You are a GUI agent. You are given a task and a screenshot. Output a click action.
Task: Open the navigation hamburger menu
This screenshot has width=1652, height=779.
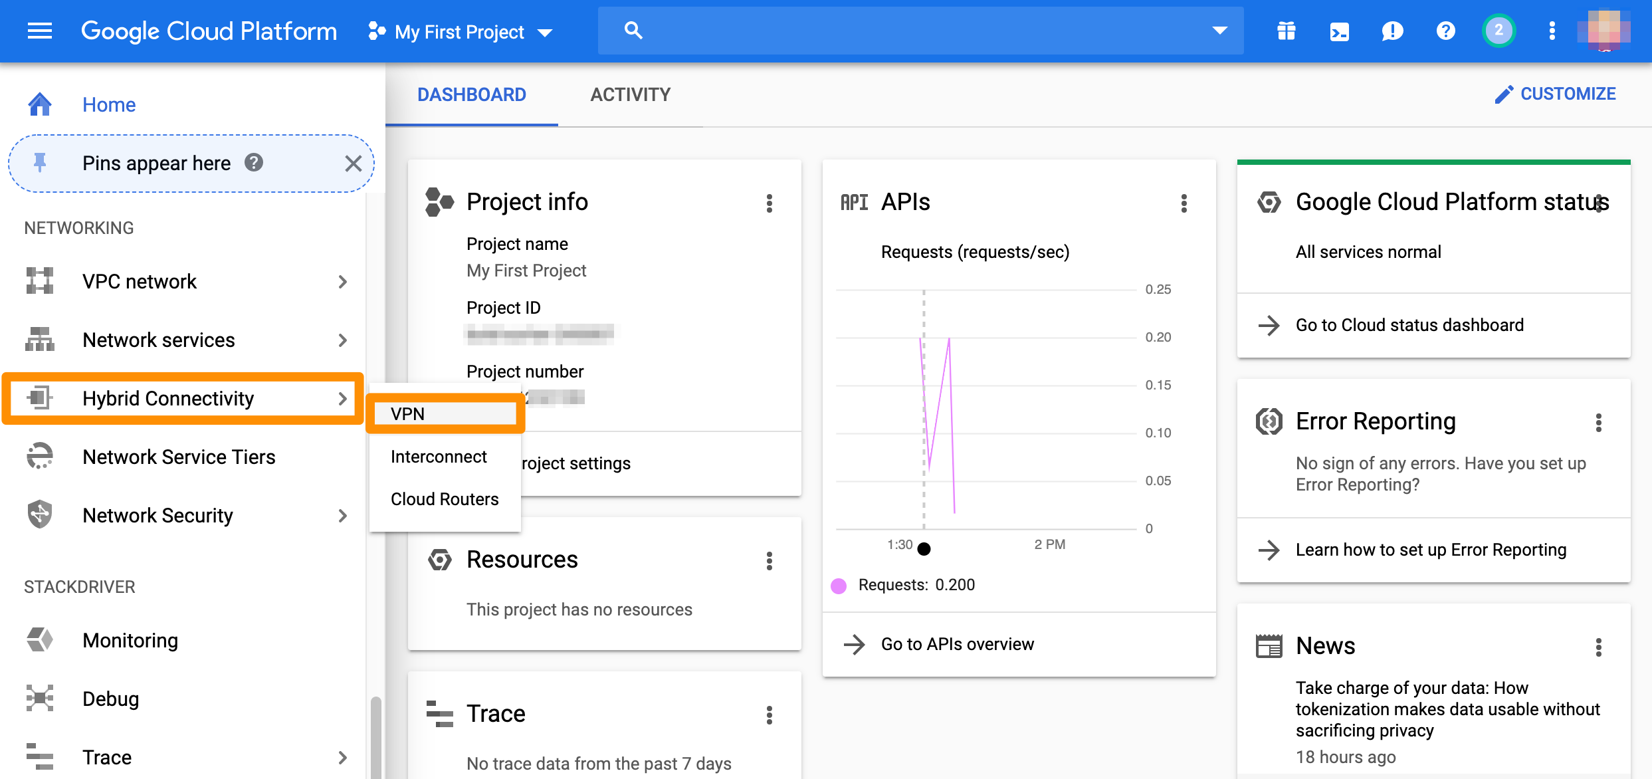[x=39, y=31]
